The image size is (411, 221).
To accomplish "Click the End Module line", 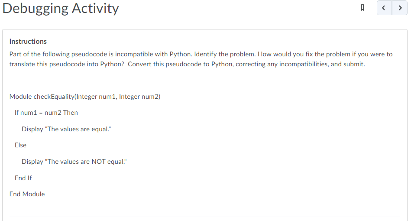I will coord(27,194).
